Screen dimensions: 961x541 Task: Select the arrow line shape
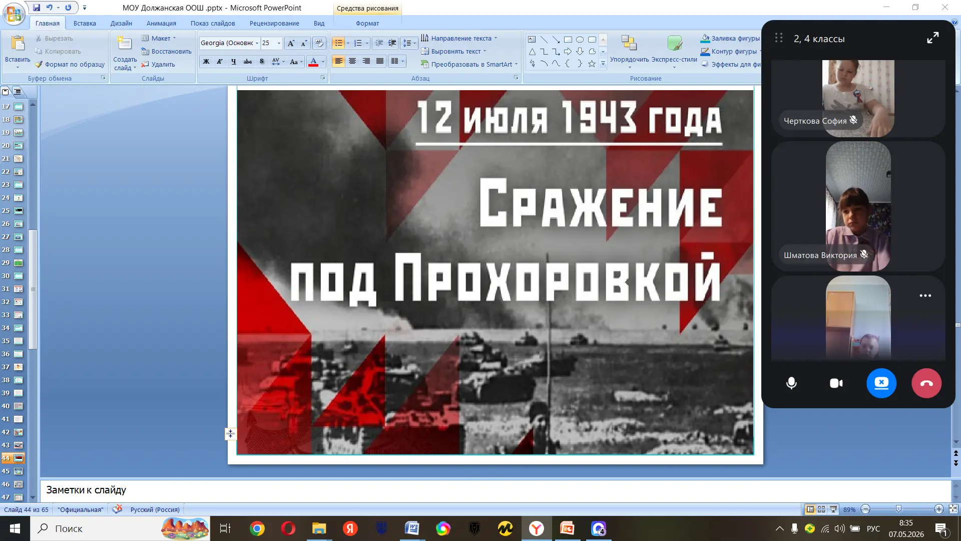[556, 40]
